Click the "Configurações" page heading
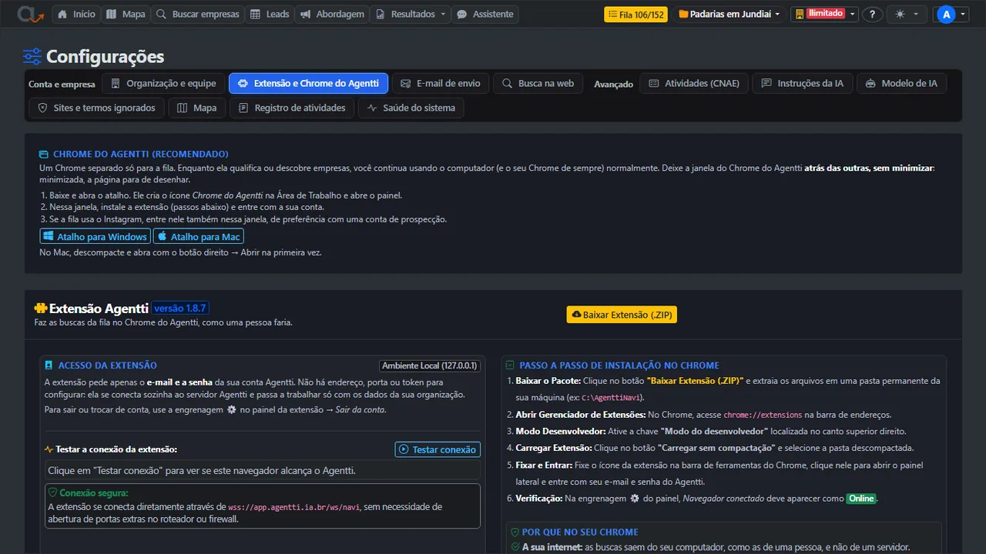Viewport: 986px width, 554px height. (x=105, y=56)
